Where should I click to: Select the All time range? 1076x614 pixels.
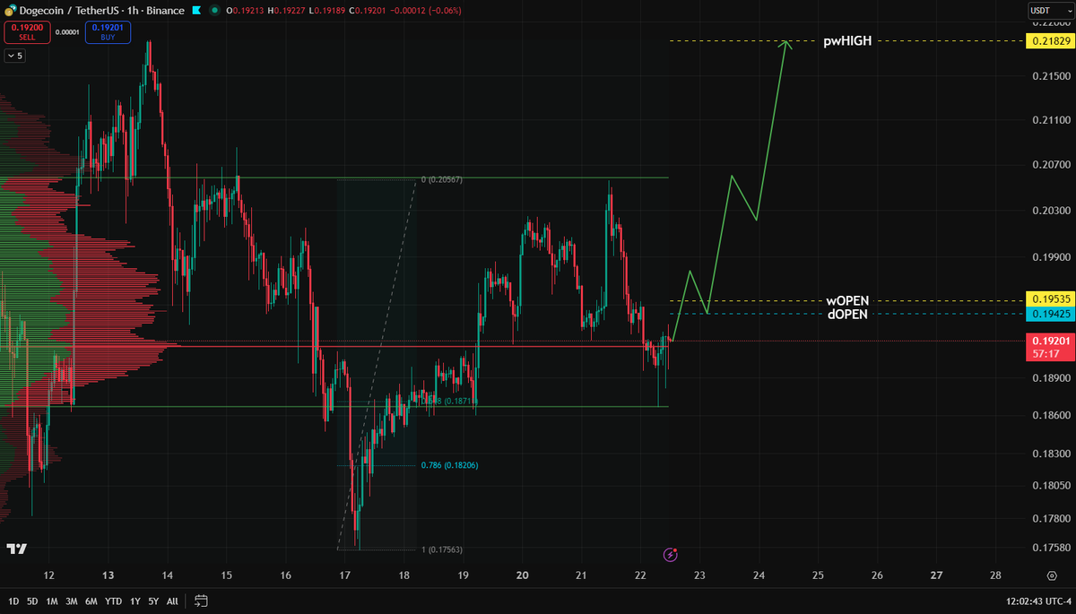coord(172,601)
